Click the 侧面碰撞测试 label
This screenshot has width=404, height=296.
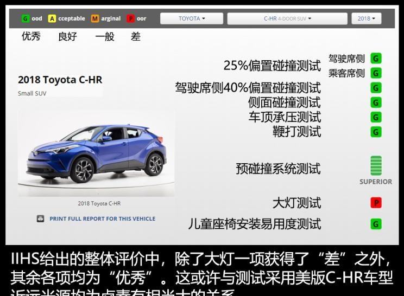pos(285,102)
